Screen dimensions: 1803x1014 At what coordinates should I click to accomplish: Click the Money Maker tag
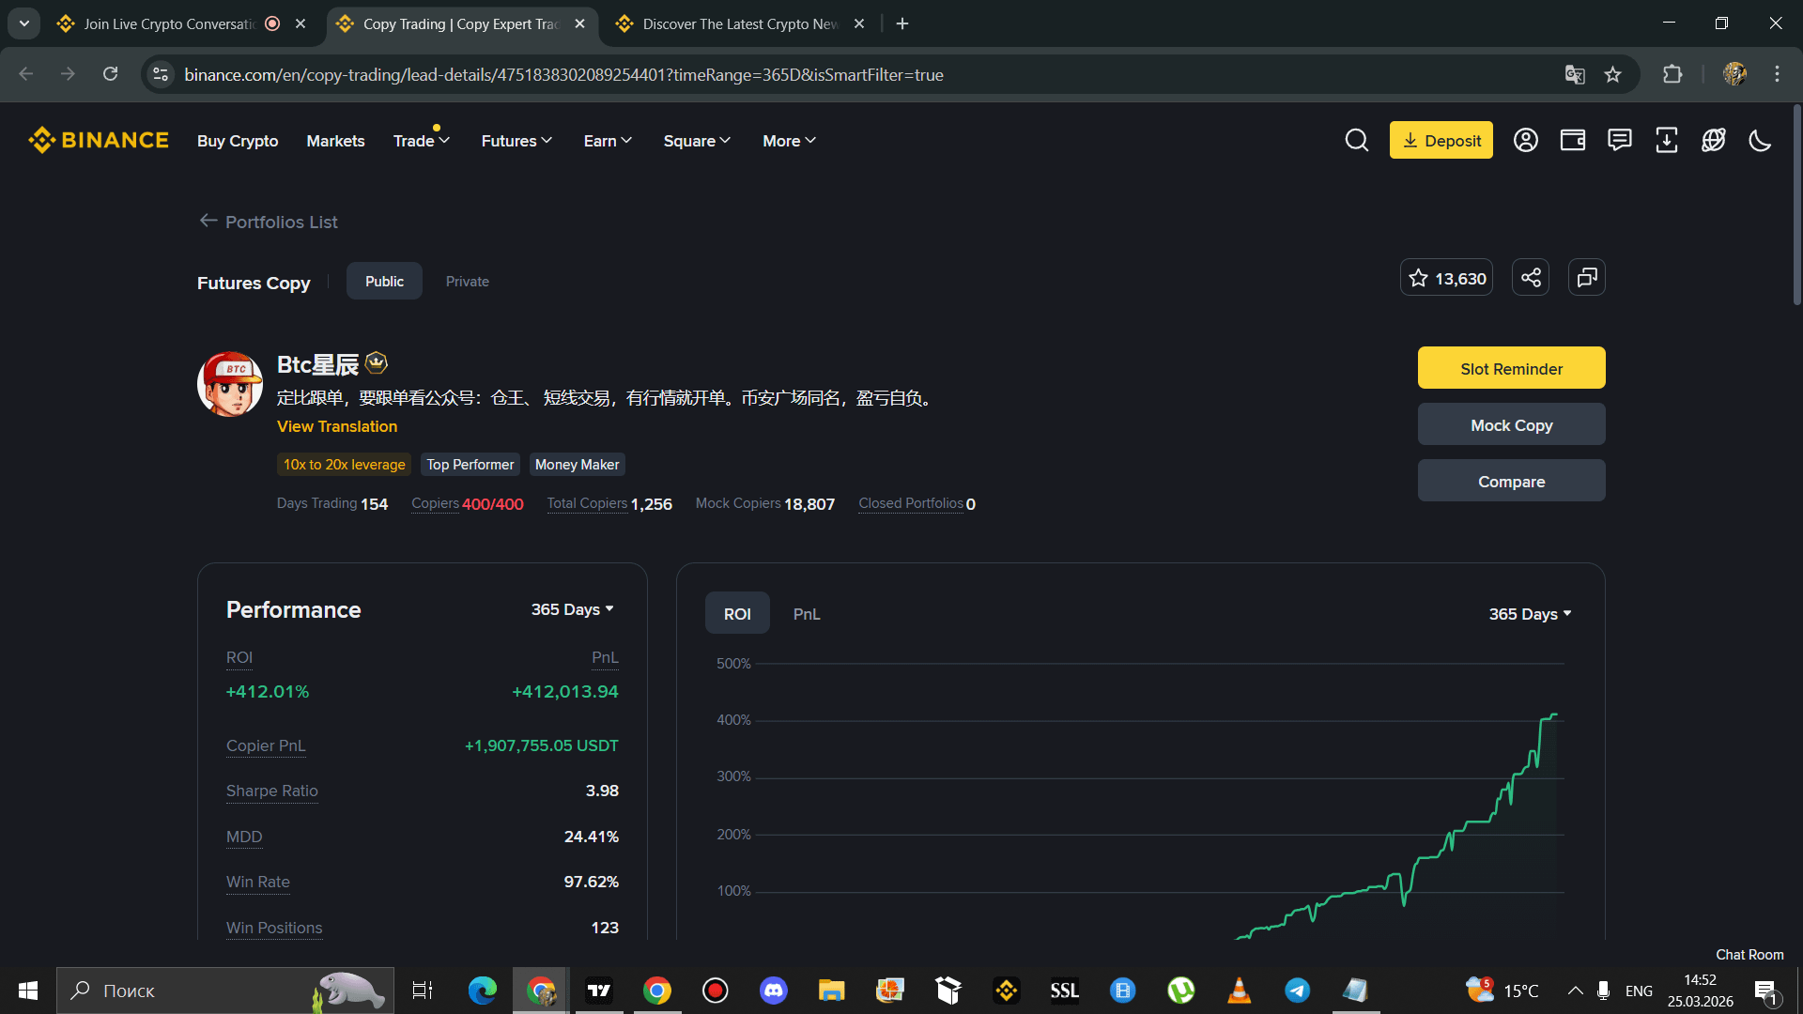click(x=577, y=465)
